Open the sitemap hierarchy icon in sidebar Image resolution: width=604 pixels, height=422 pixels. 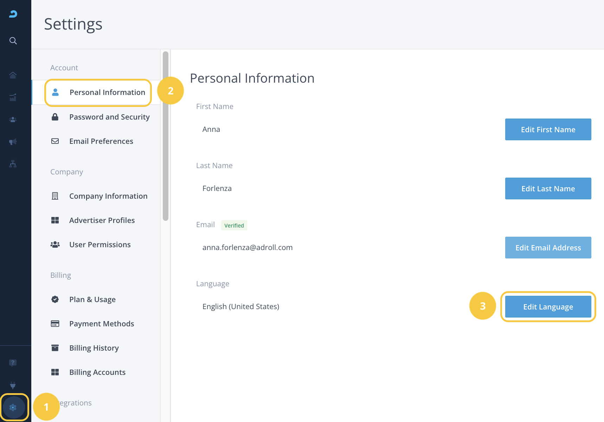[x=13, y=164]
